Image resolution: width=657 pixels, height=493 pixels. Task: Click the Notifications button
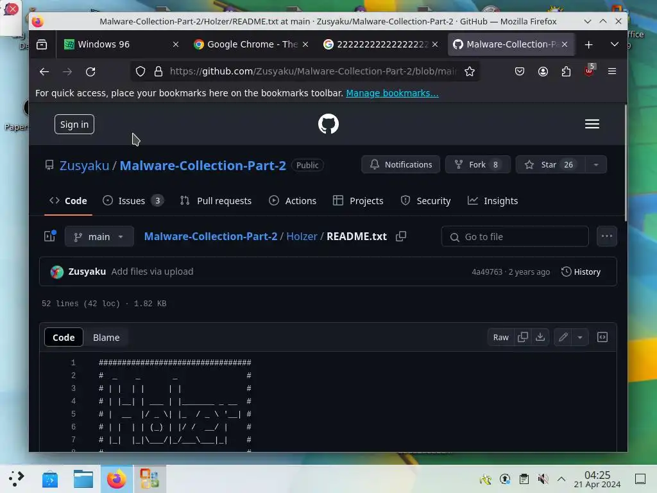(x=400, y=165)
